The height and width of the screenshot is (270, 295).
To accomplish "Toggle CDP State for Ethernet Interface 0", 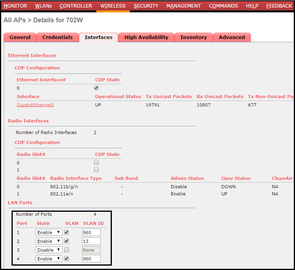I will 96,88.
